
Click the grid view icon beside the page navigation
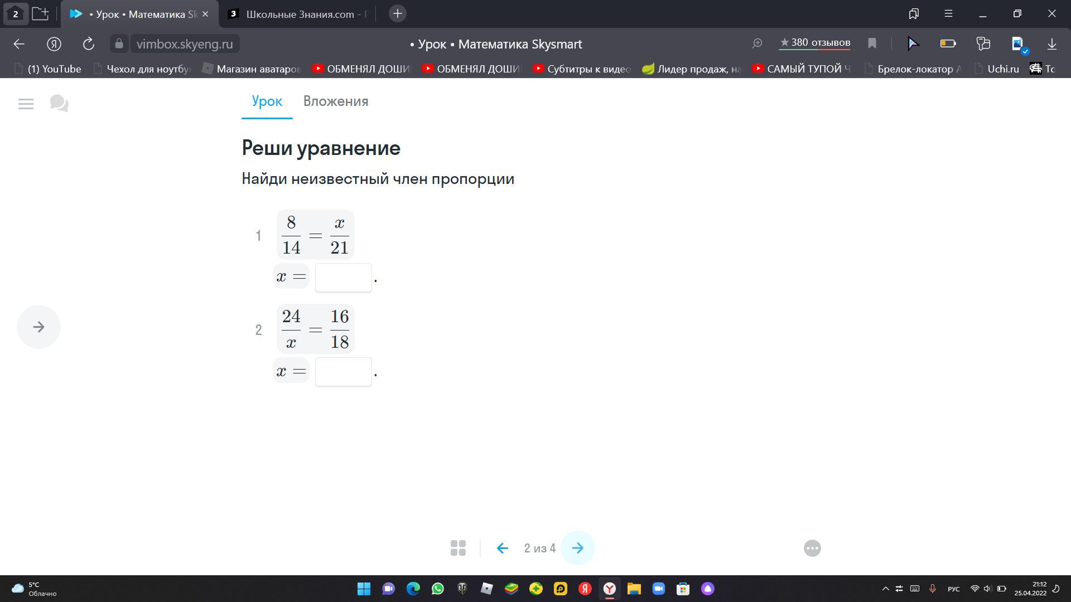458,548
